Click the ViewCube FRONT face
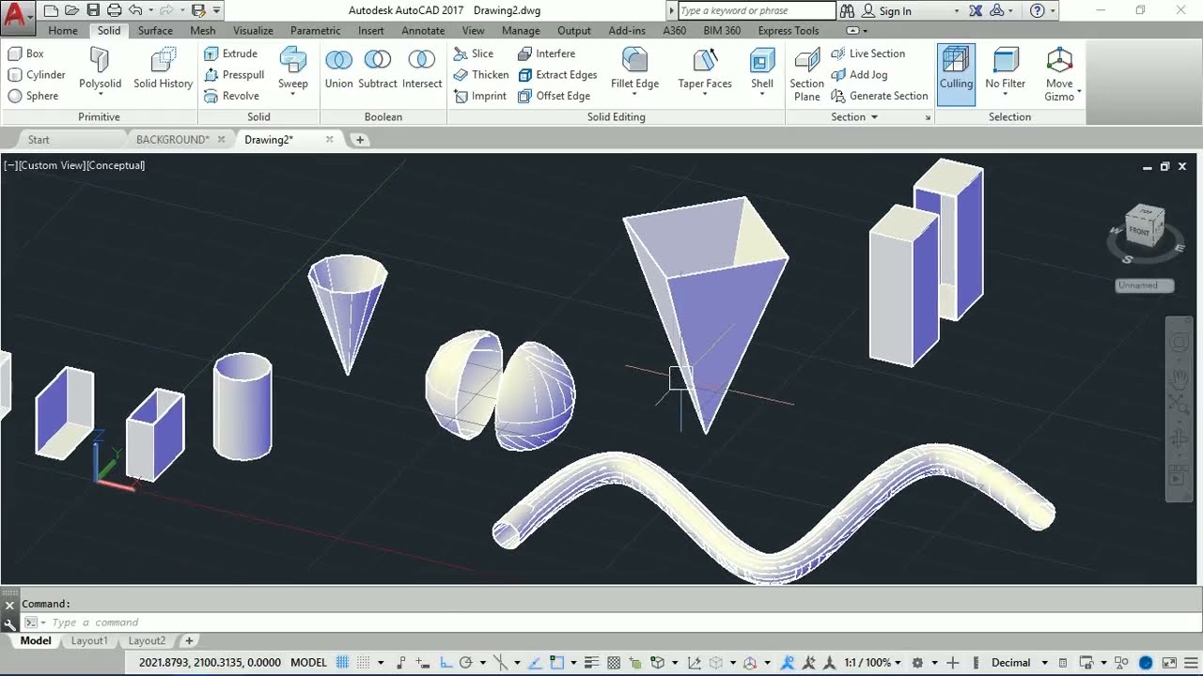 [1140, 231]
